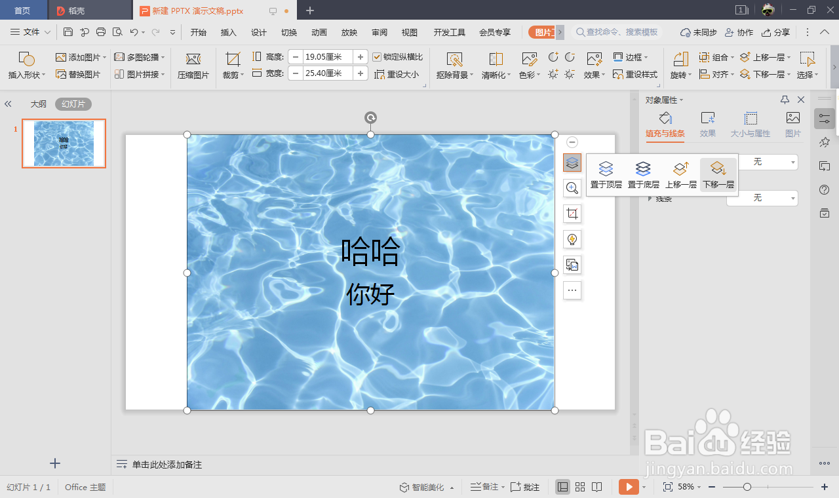Click the floating layer order icon beside image
Screen dimensions: 839x498
572,163
